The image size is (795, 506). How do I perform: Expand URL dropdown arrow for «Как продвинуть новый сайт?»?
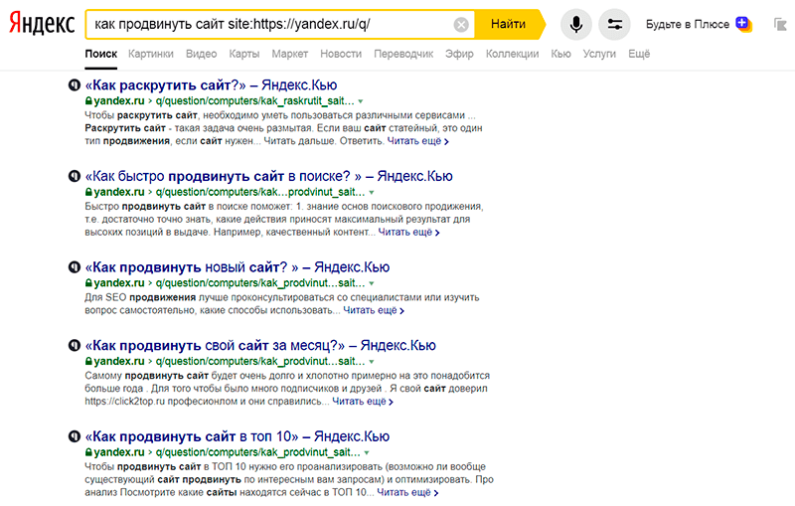coord(372,283)
